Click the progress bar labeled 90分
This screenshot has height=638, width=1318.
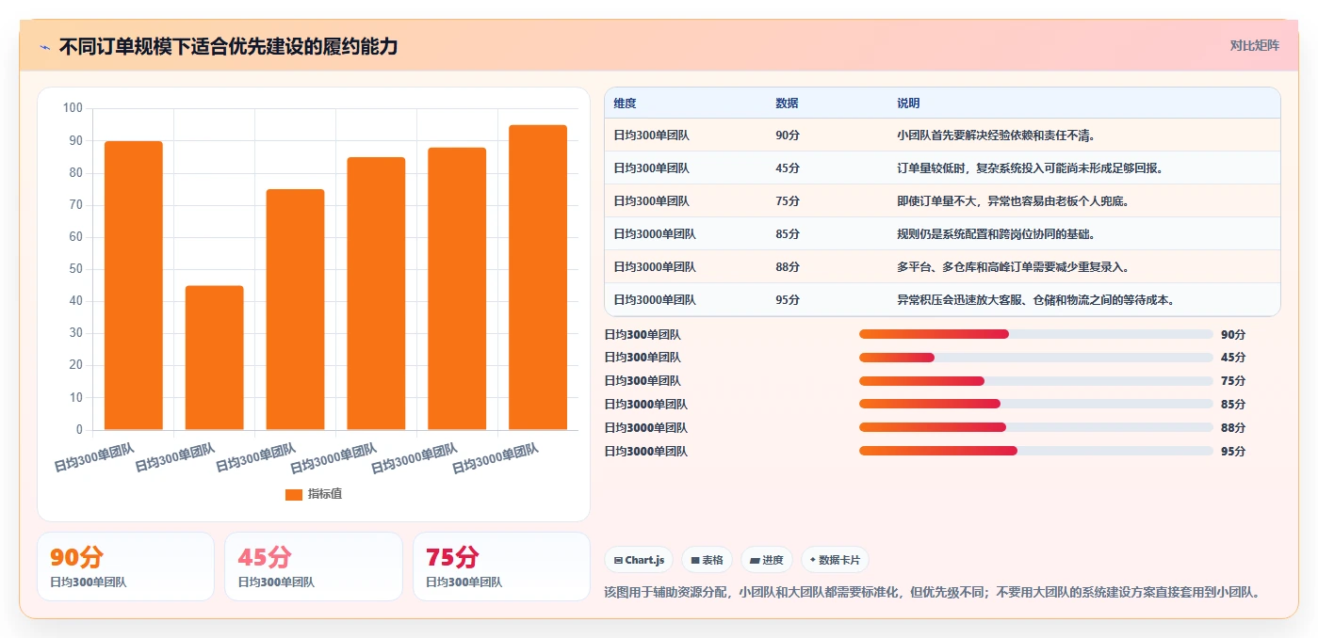[x=1036, y=334]
